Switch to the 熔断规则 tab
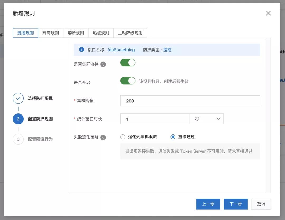285x220 pixels. point(76,33)
